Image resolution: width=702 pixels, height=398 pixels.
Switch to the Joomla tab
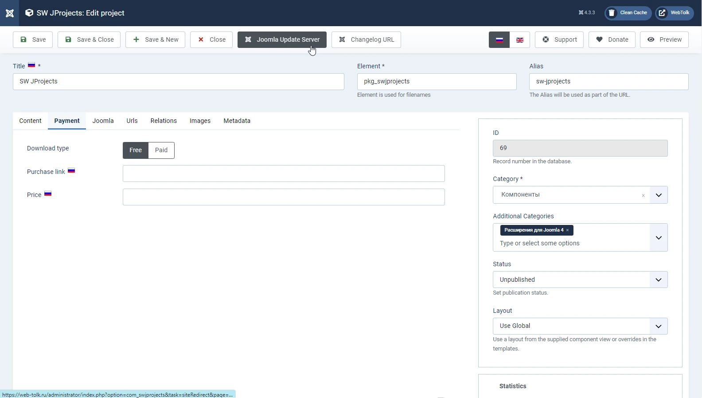103,121
